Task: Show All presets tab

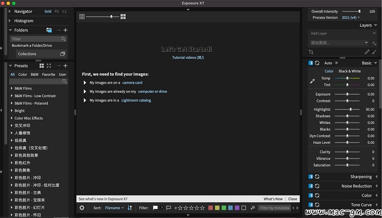Action: tap(12, 75)
